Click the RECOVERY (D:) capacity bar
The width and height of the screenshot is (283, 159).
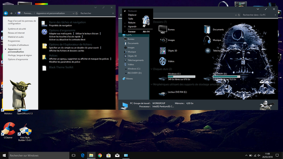click(x=226, y=76)
